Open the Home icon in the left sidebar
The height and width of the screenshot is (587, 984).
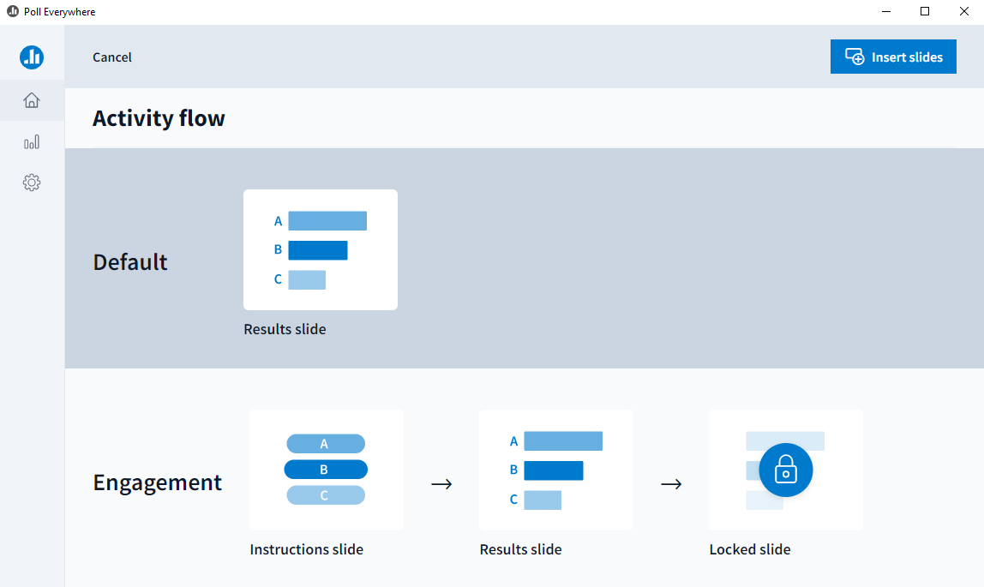coord(32,100)
